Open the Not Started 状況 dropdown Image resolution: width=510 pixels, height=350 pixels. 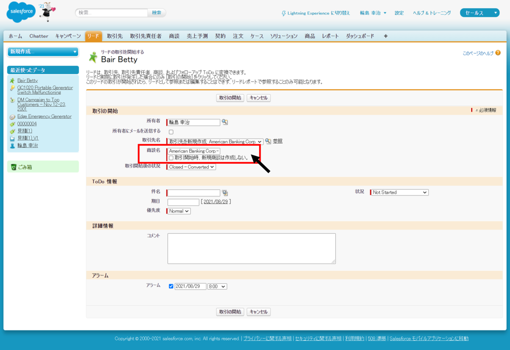pos(399,192)
